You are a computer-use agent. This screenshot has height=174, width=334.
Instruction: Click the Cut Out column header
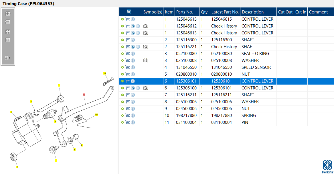coord(285,12)
